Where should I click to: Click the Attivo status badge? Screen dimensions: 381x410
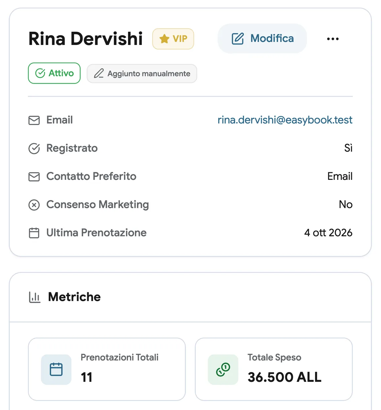(x=54, y=73)
